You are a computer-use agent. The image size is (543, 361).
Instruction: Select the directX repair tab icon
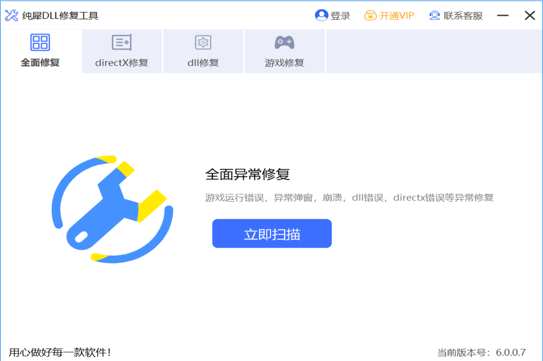click(x=122, y=42)
